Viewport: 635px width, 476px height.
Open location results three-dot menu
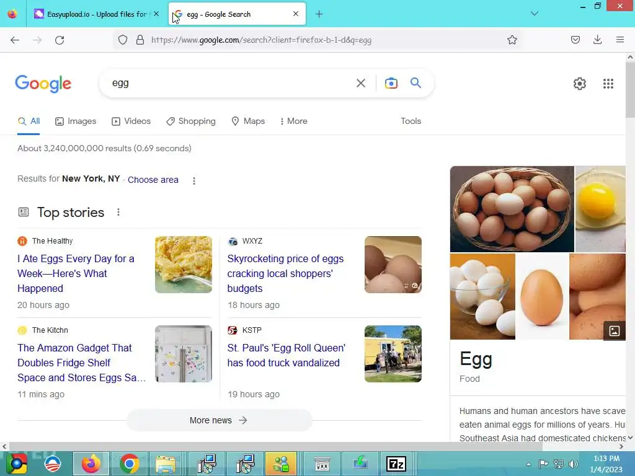click(x=194, y=180)
